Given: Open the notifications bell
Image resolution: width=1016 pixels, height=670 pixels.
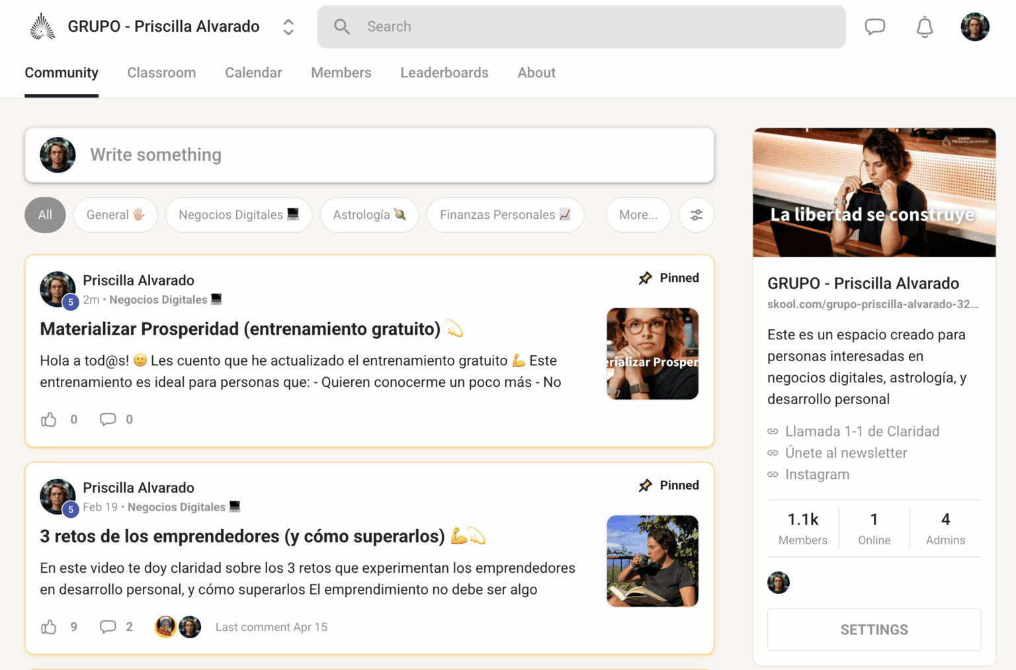Looking at the screenshot, I should (924, 27).
